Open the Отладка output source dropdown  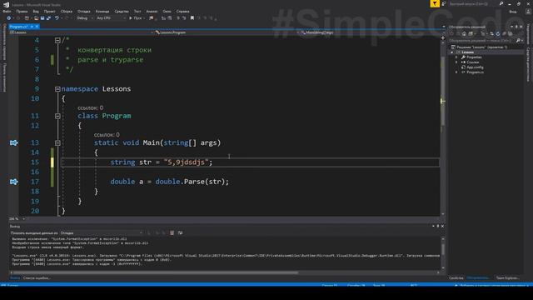[101, 233]
